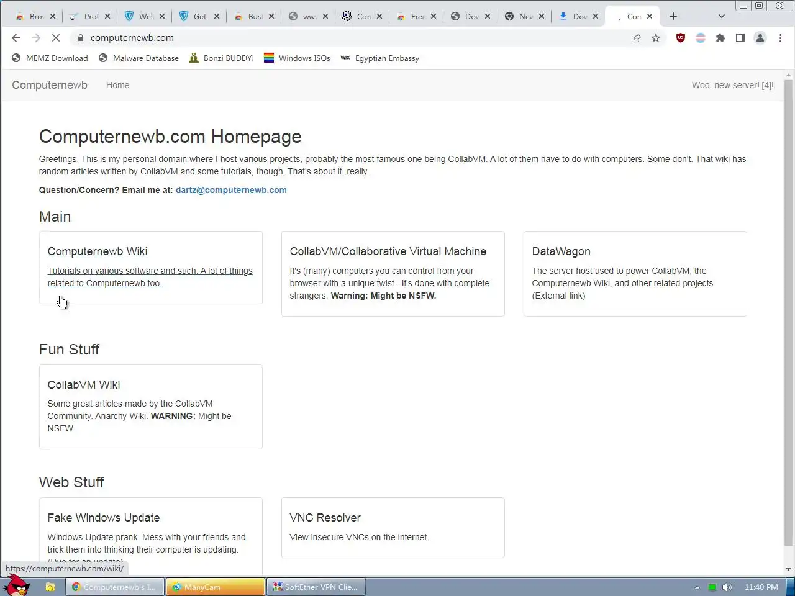Open the Chrome profile avatar
Image resolution: width=795 pixels, height=596 pixels.
[x=760, y=38]
